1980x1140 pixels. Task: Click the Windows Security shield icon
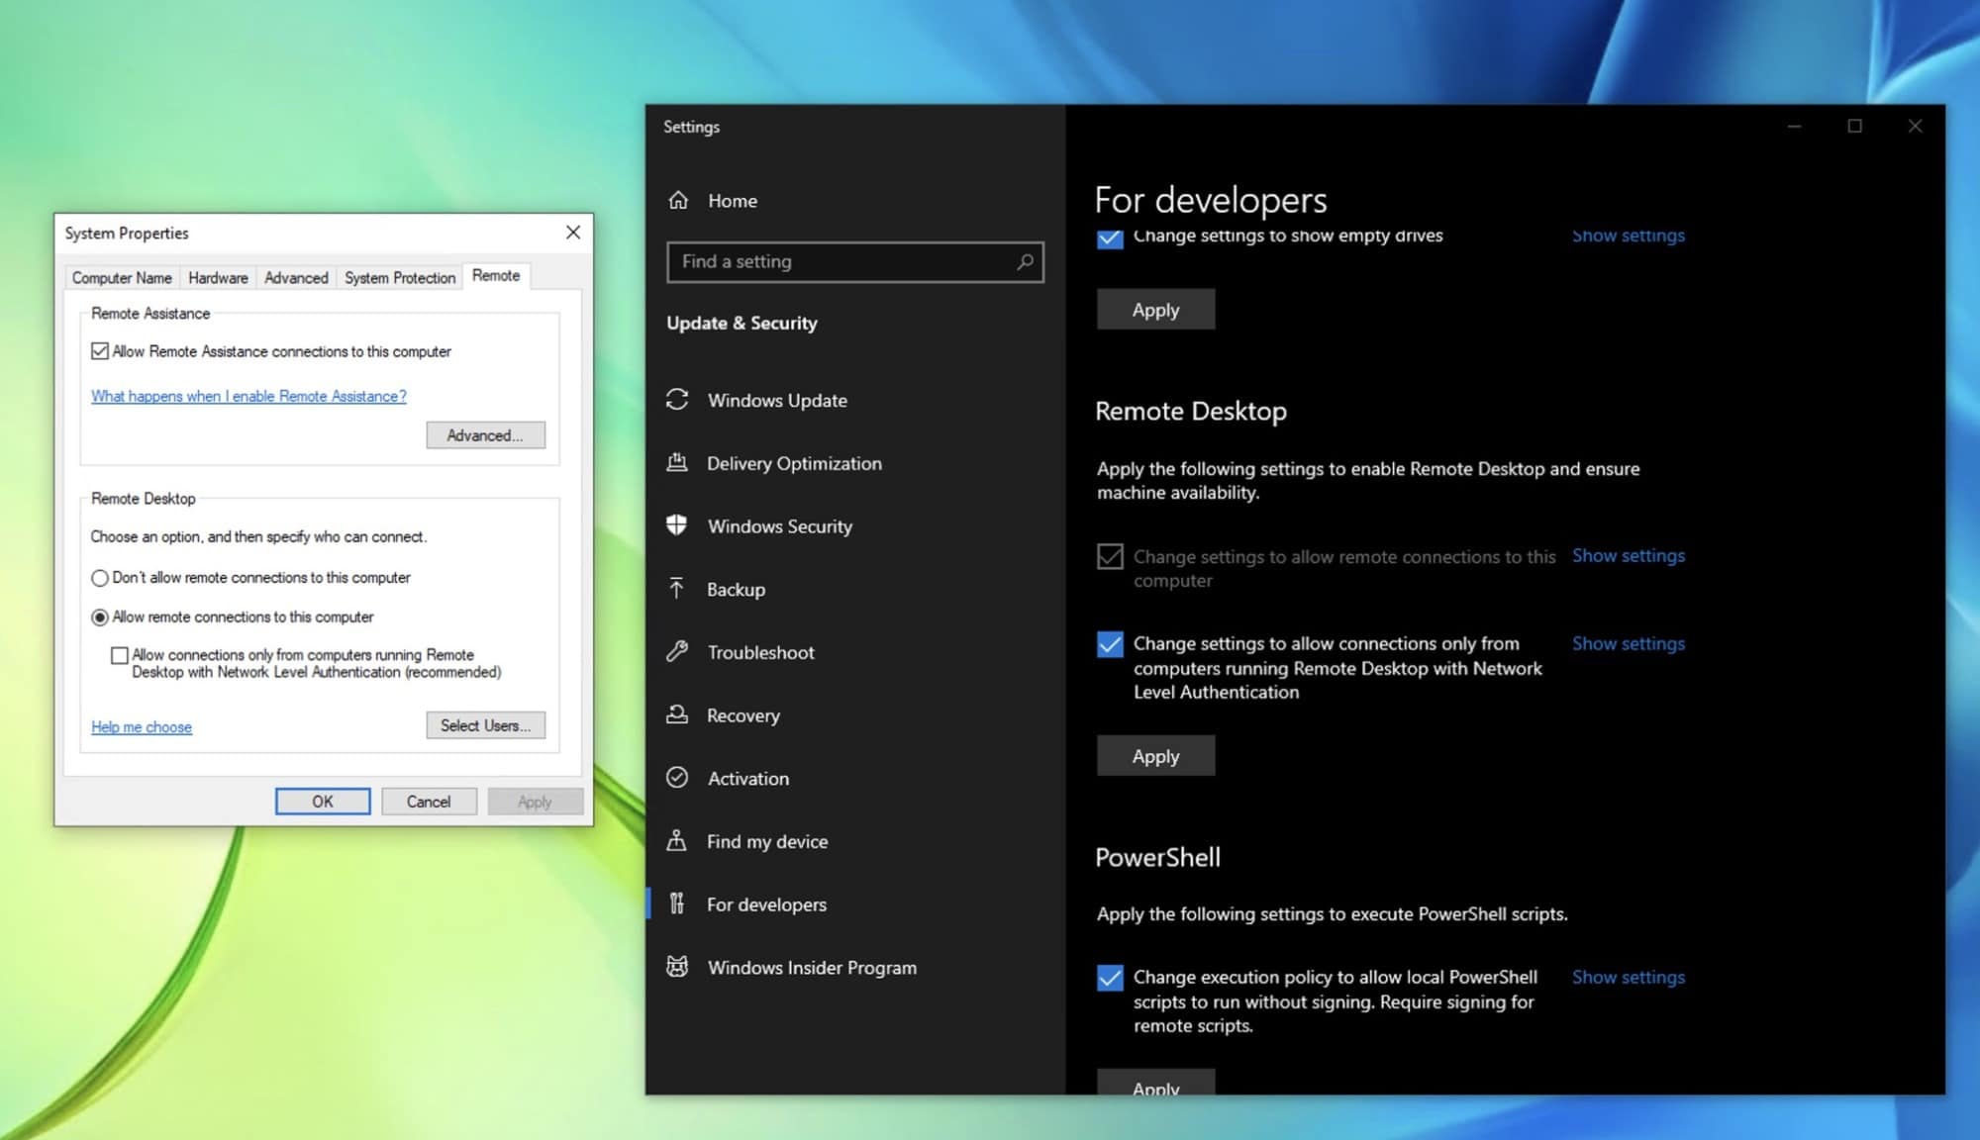677,524
